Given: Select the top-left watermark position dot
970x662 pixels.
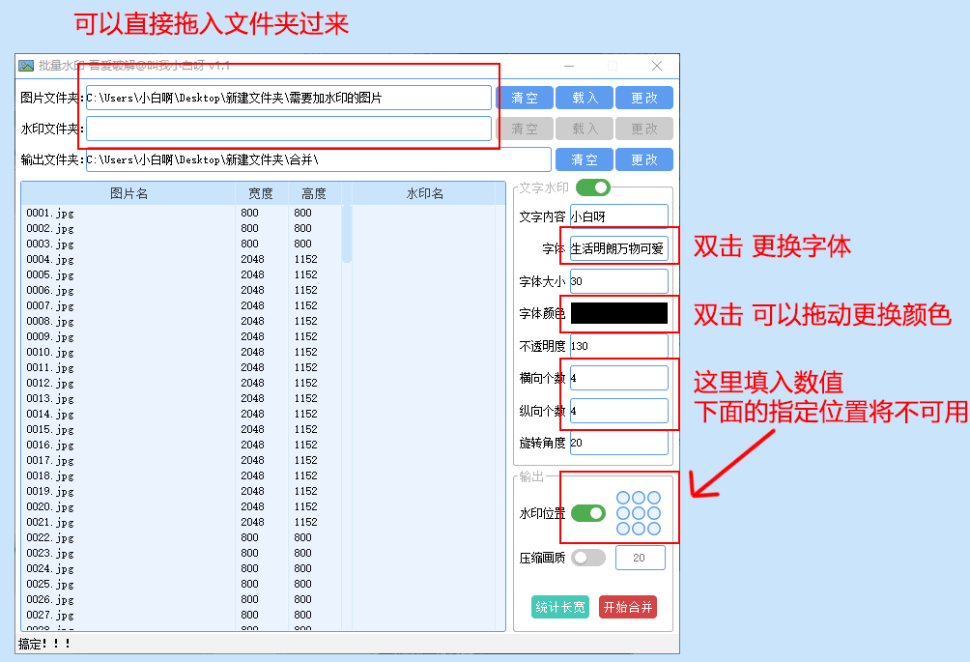Looking at the screenshot, I should [623, 497].
